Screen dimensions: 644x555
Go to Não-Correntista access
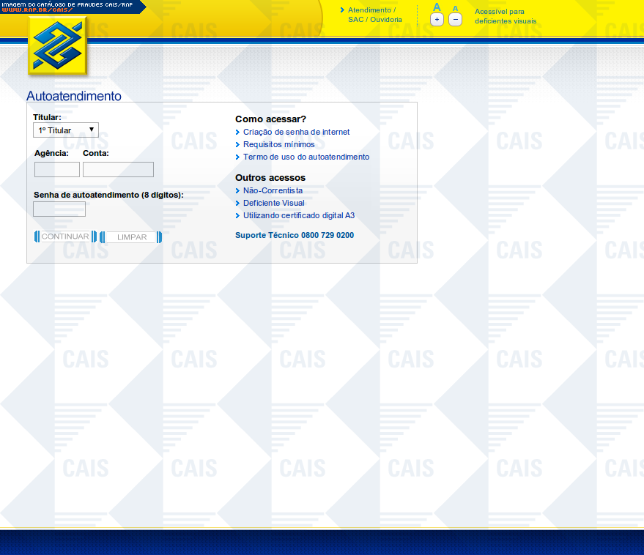(x=273, y=191)
